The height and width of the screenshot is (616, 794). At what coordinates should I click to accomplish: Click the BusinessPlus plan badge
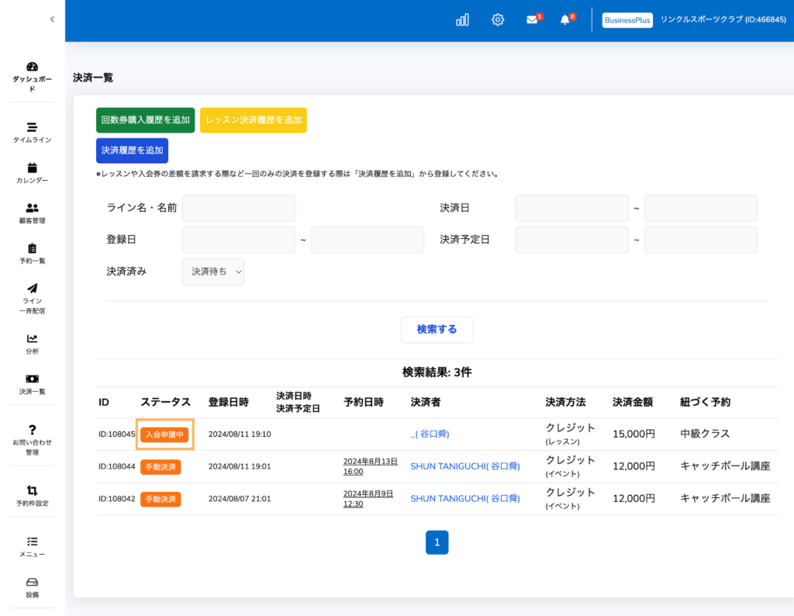coord(627,20)
